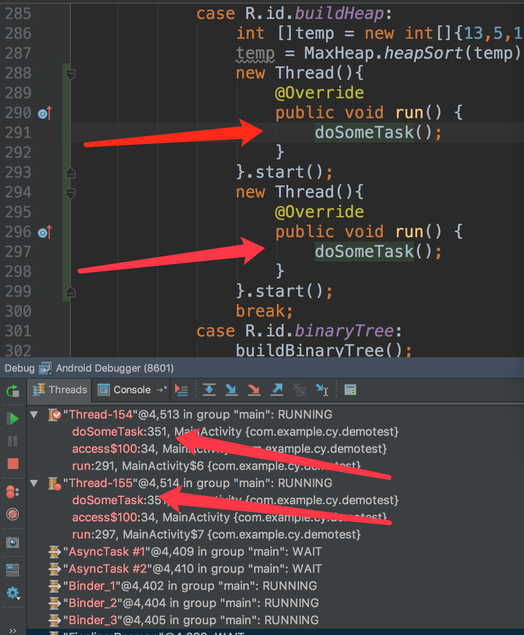Select the Threads tab

(x=59, y=390)
